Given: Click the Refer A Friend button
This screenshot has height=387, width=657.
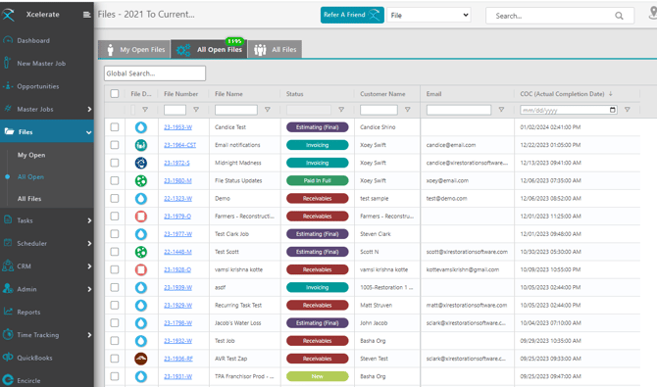Looking at the screenshot, I should click(x=352, y=15).
